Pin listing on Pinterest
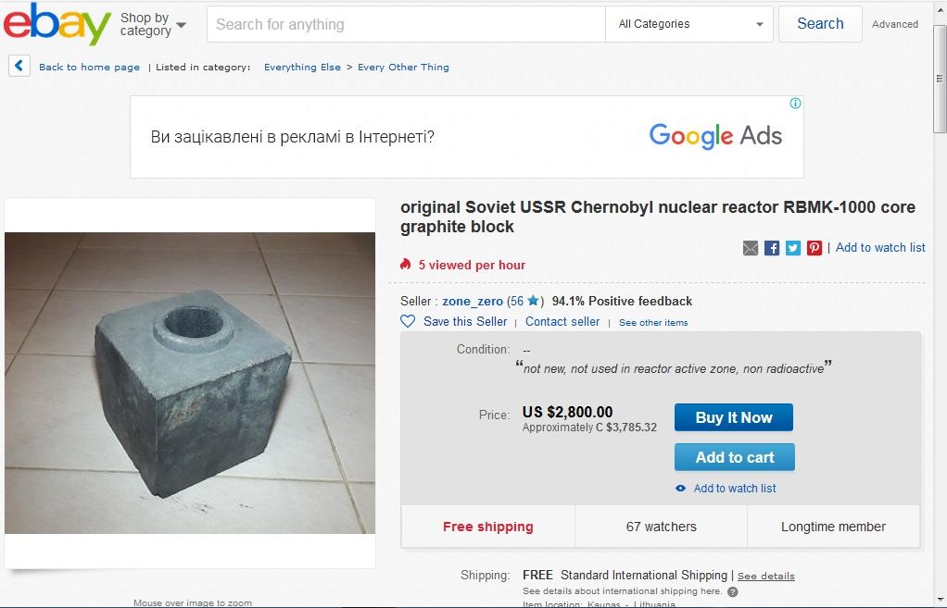Image resolution: width=947 pixels, height=608 pixels. pos(814,248)
